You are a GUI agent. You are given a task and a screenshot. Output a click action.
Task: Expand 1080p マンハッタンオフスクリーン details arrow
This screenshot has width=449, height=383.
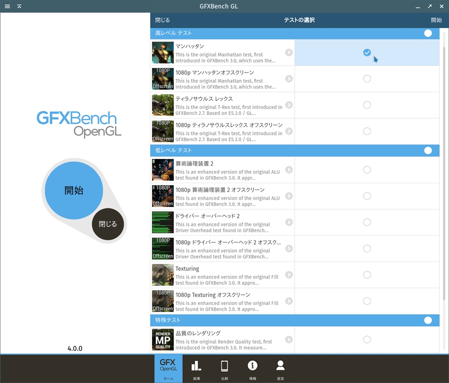tap(289, 79)
